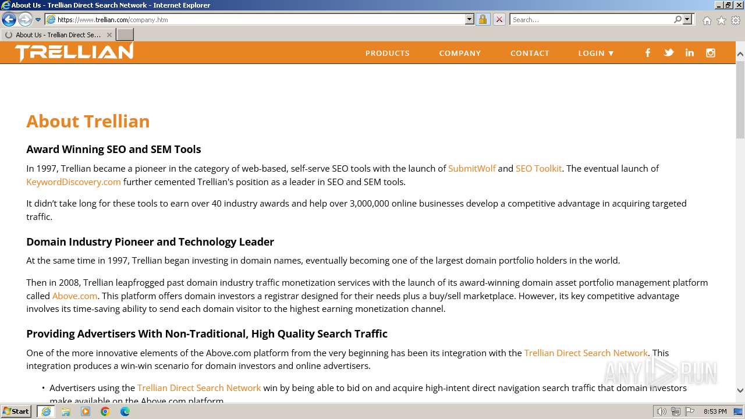This screenshot has height=419, width=745.
Task: Select the About Us - Trellian tab
Action: tap(58, 35)
